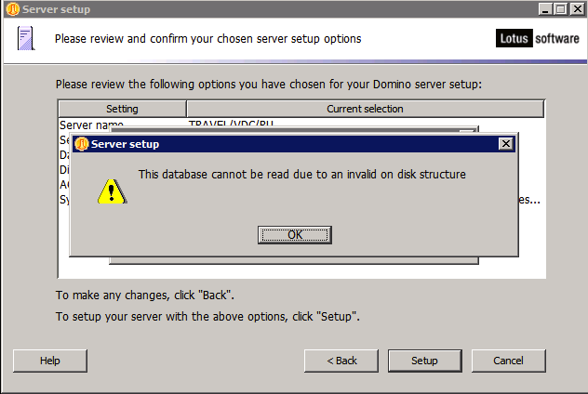The height and width of the screenshot is (394, 588).
Task: Confirm the error with OK button
Action: [x=295, y=235]
